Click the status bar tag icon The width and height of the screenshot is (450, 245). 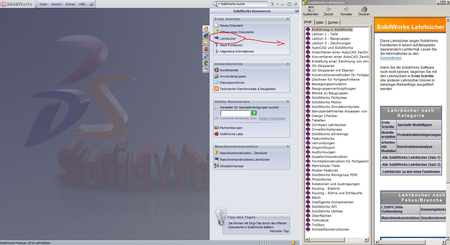tap(293, 243)
